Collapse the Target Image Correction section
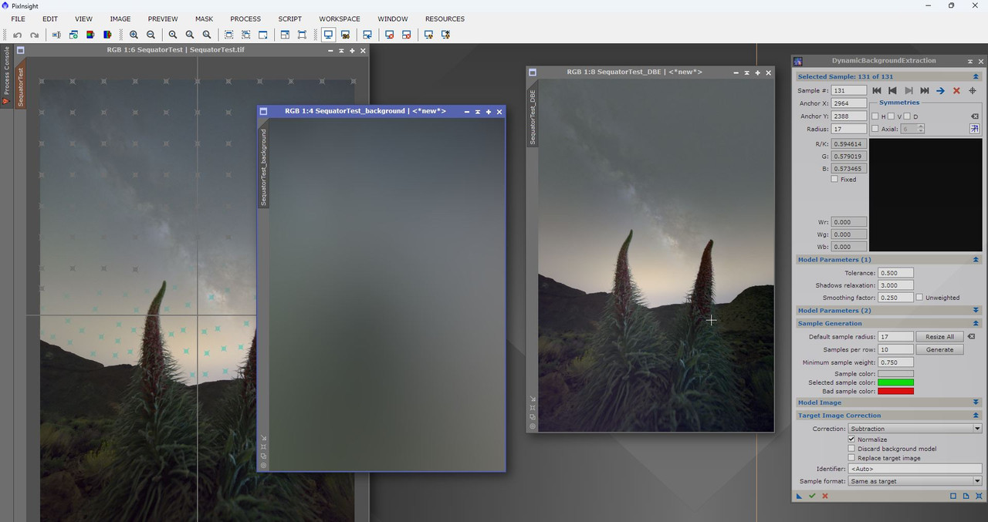Image resolution: width=988 pixels, height=522 pixels. pos(976,416)
